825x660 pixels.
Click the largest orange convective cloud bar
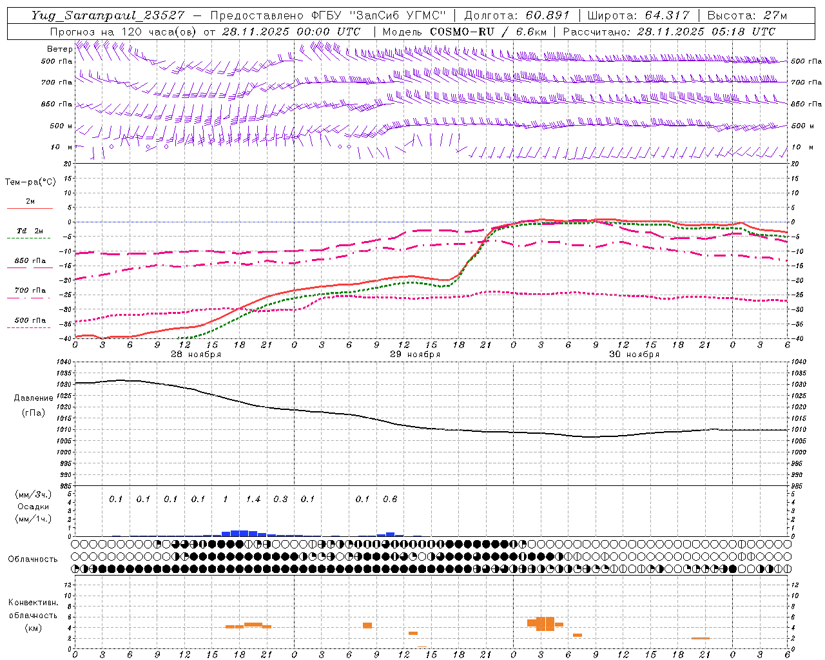tap(545, 623)
